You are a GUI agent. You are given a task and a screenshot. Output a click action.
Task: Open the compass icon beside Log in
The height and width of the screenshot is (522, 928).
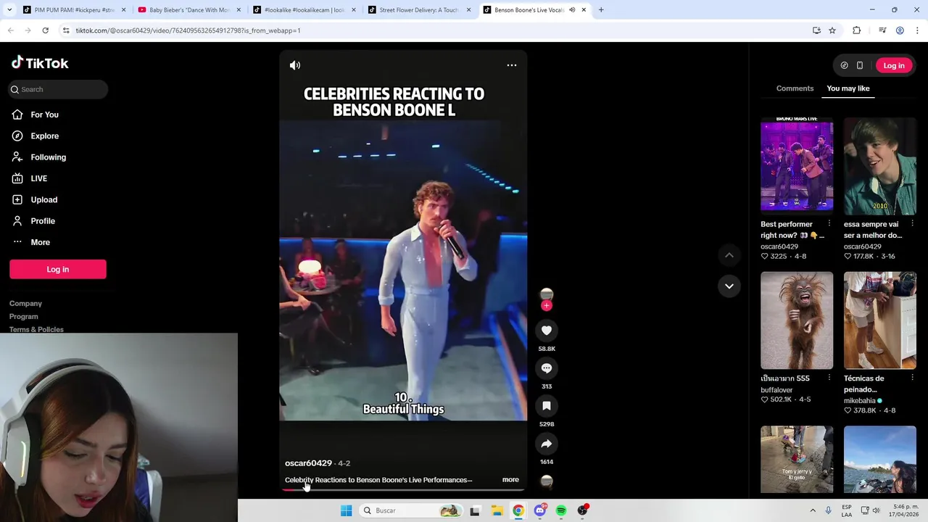coord(844,65)
